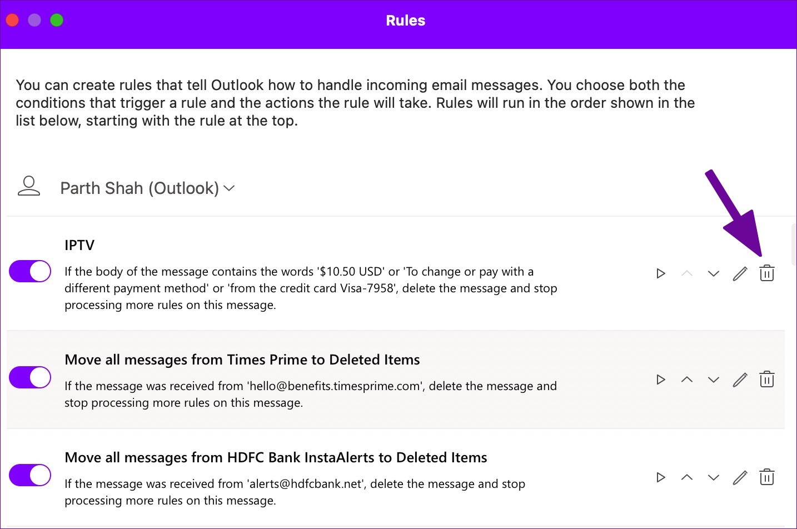Disable the IPTV rule toggle
Viewport: 797px width, 529px height.
click(30, 271)
